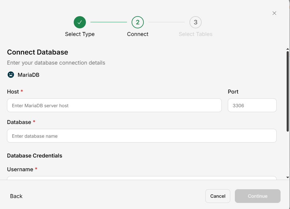Click the step 2 circle indicator
The width and height of the screenshot is (290, 209).
click(x=138, y=22)
